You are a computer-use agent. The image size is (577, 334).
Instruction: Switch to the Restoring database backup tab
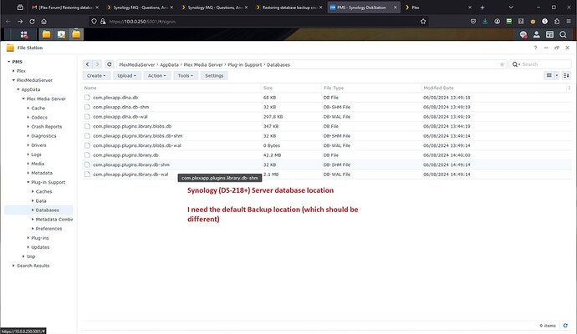tap(289, 8)
